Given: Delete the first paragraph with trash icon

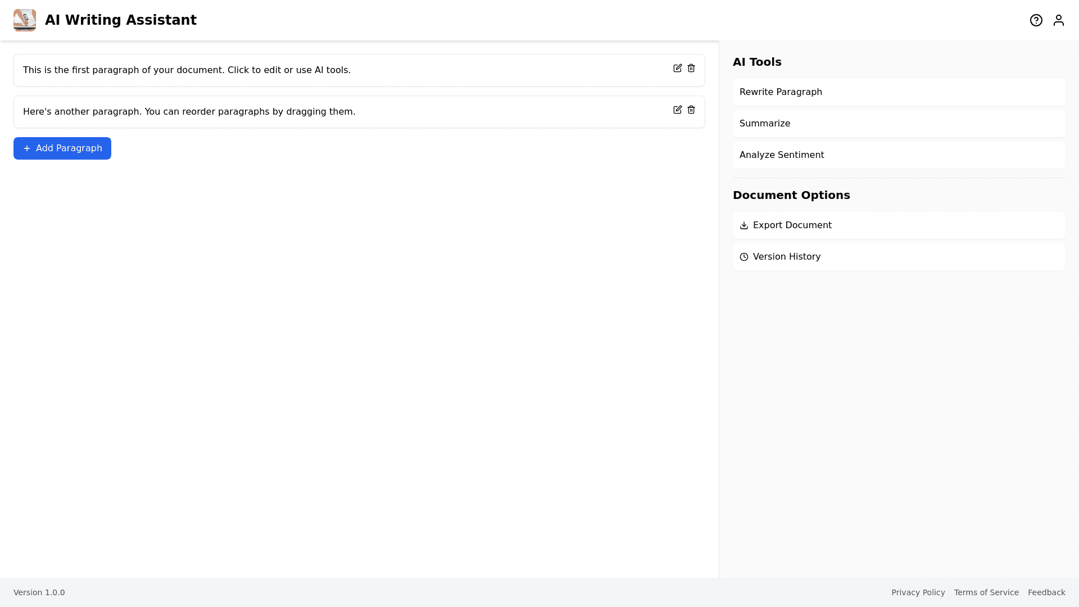Looking at the screenshot, I should [691, 68].
